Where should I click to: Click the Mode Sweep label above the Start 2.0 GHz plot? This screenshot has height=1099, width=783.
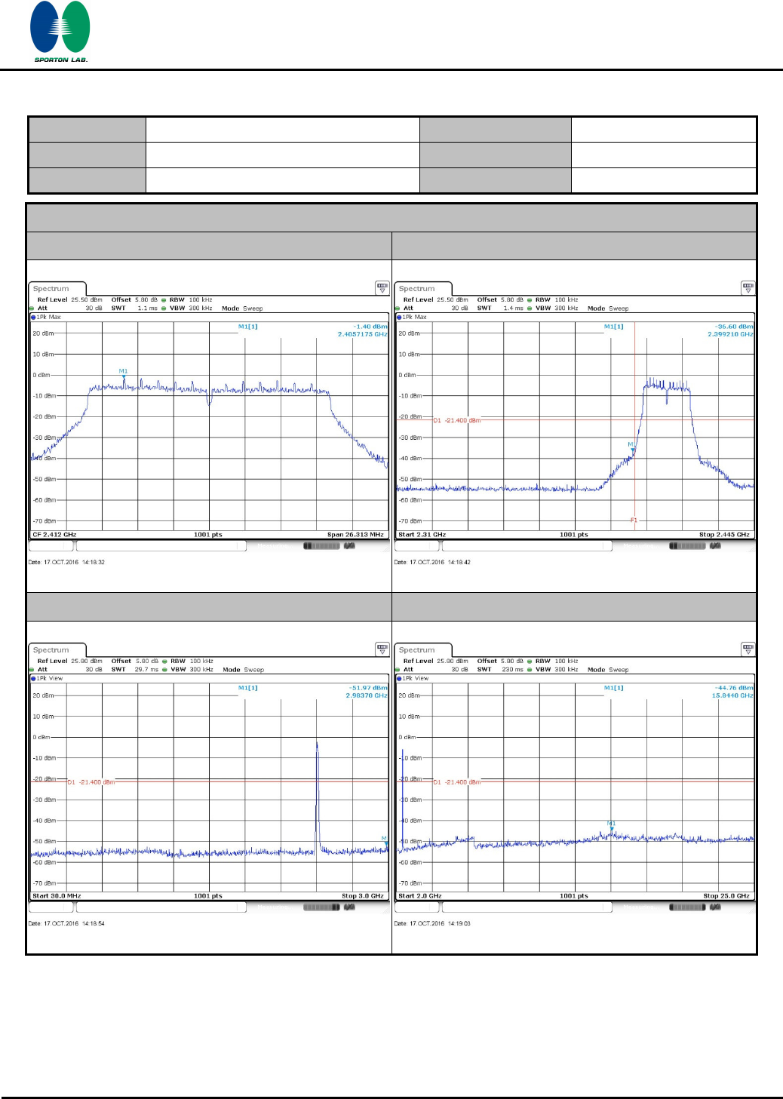pos(608,670)
